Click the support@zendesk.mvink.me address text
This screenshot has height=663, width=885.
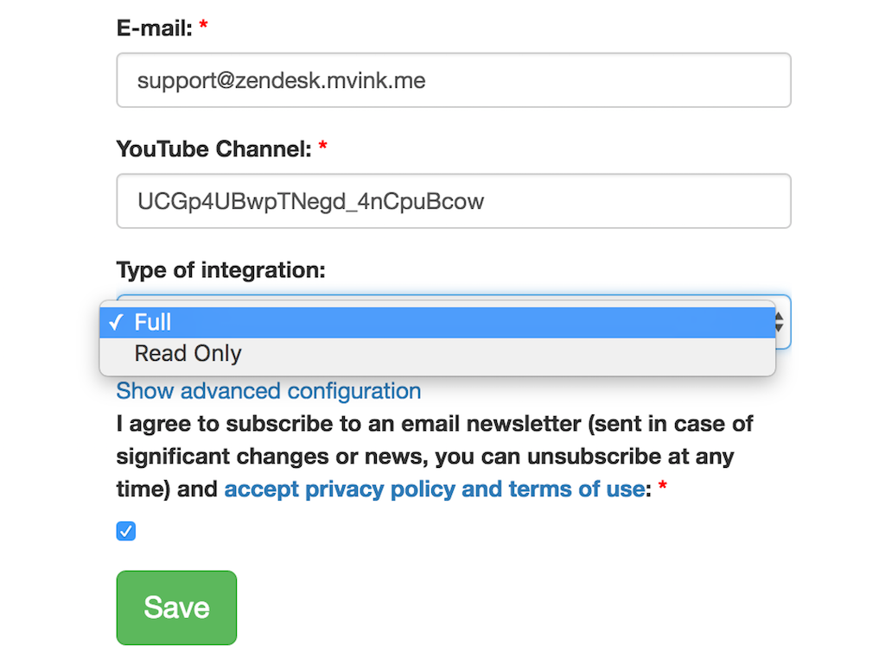tap(282, 81)
